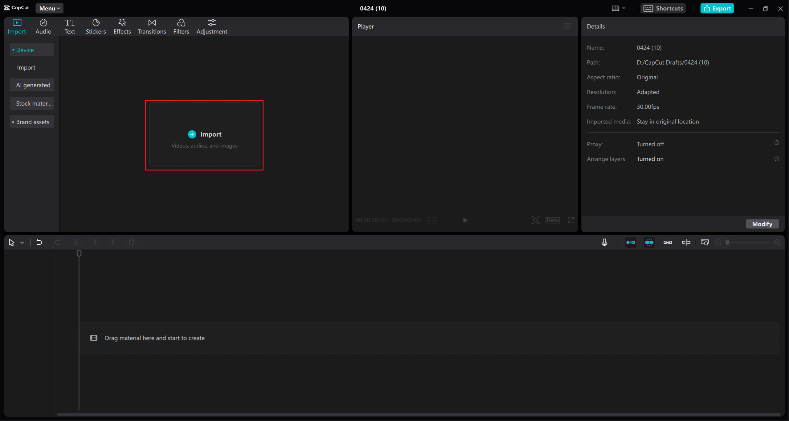Viewport: 789px width, 421px height.
Task: Click the play button in player
Action: pos(465,219)
